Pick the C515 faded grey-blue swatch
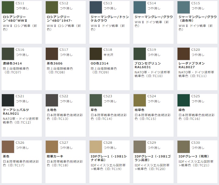 (x=184, y=7)
